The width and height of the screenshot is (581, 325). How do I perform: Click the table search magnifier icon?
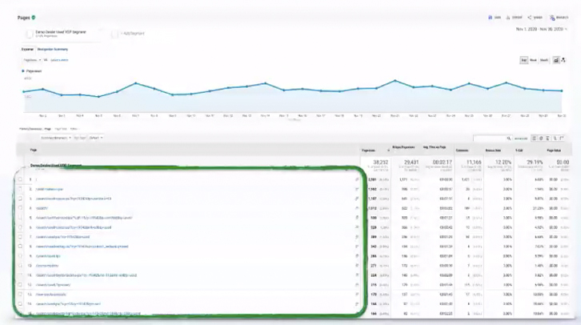pos(509,138)
